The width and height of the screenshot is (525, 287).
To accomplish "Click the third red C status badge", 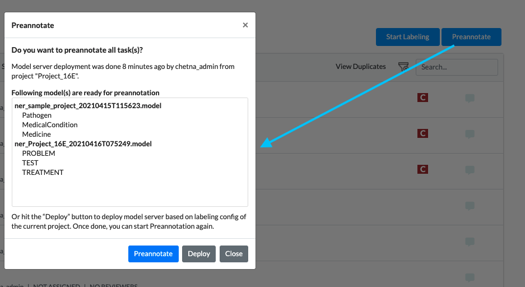I will point(422,169).
